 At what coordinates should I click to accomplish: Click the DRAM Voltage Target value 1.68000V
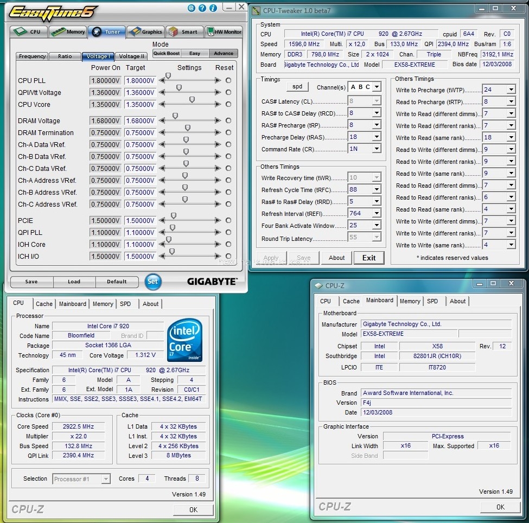point(140,121)
